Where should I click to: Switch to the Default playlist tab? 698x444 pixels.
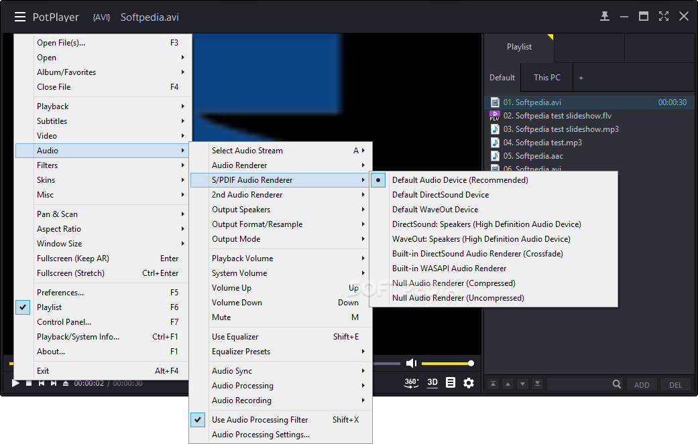point(503,77)
